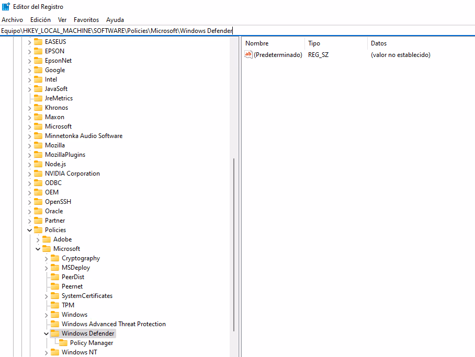The width and height of the screenshot is (475, 357).
Task: Click the Windows Defender folder icon
Action: [x=55, y=333]
